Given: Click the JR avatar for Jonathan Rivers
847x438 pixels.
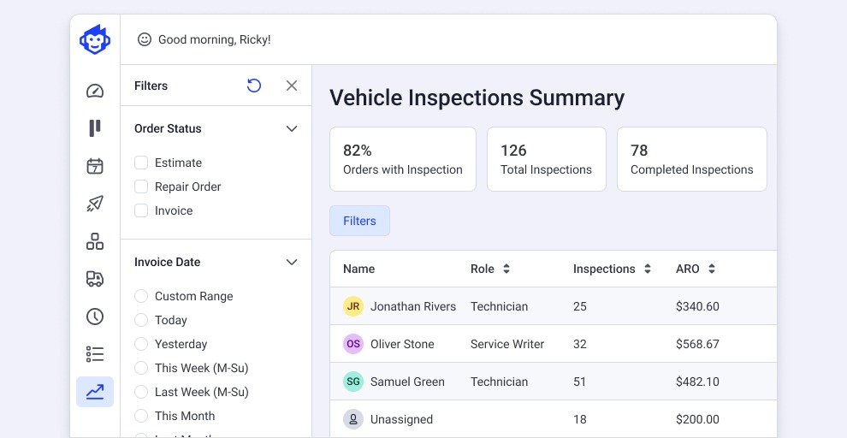Looking at the screenshot, I should (x=353, y=306).
